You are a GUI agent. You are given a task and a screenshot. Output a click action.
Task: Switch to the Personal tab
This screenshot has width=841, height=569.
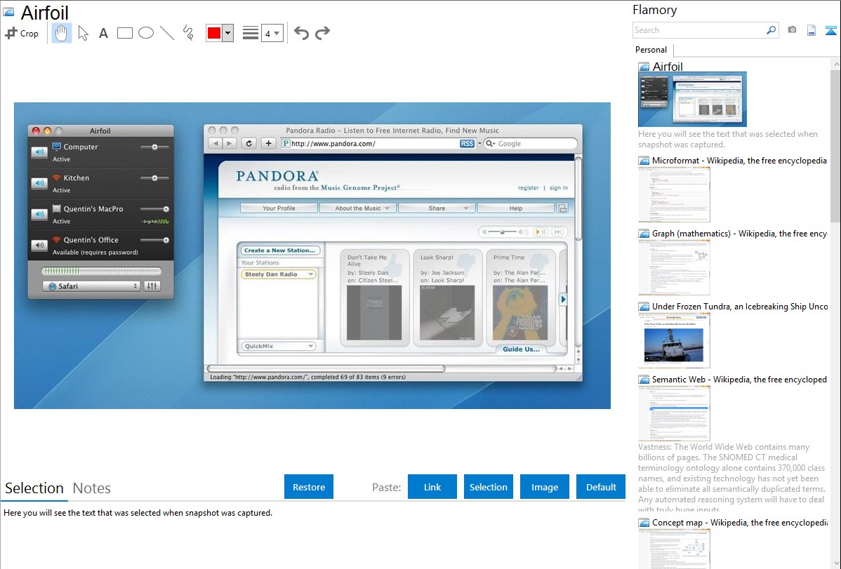651,50
